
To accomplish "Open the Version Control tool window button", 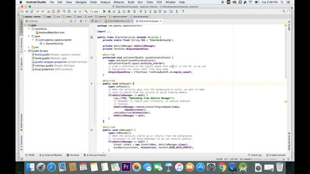I will pyautogui.click(x=95, y=155).
